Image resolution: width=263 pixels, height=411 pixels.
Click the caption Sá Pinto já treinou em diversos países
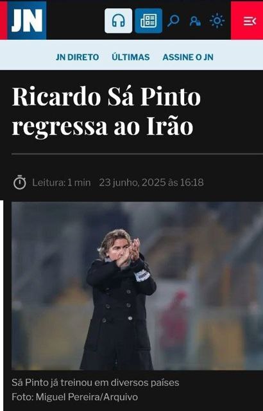[95, 383]
